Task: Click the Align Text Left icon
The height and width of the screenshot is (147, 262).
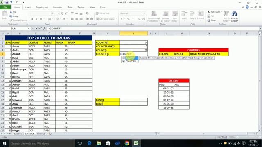Action: (x=72, y=19)
